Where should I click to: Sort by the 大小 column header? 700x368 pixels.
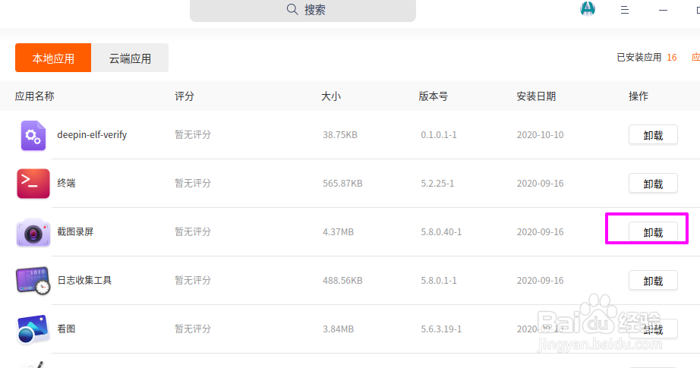click(331, 96)
